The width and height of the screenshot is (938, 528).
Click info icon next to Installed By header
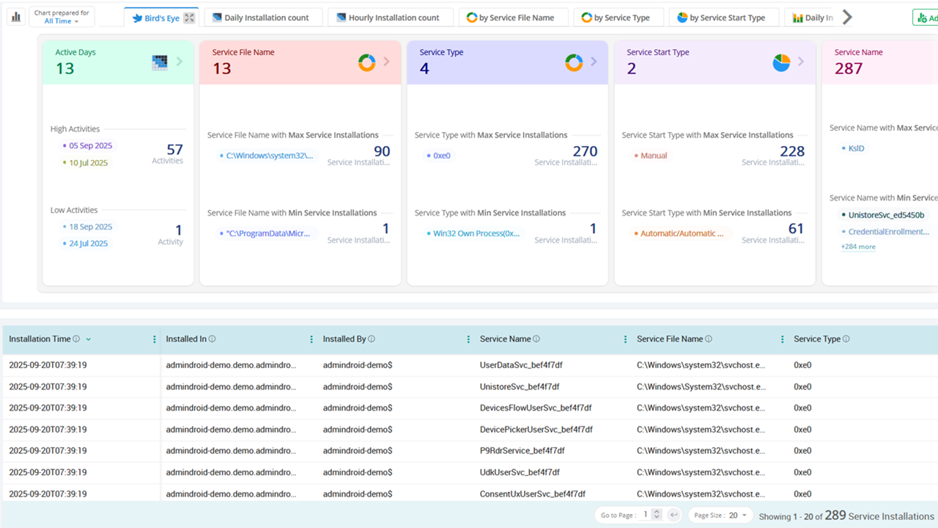372,340
